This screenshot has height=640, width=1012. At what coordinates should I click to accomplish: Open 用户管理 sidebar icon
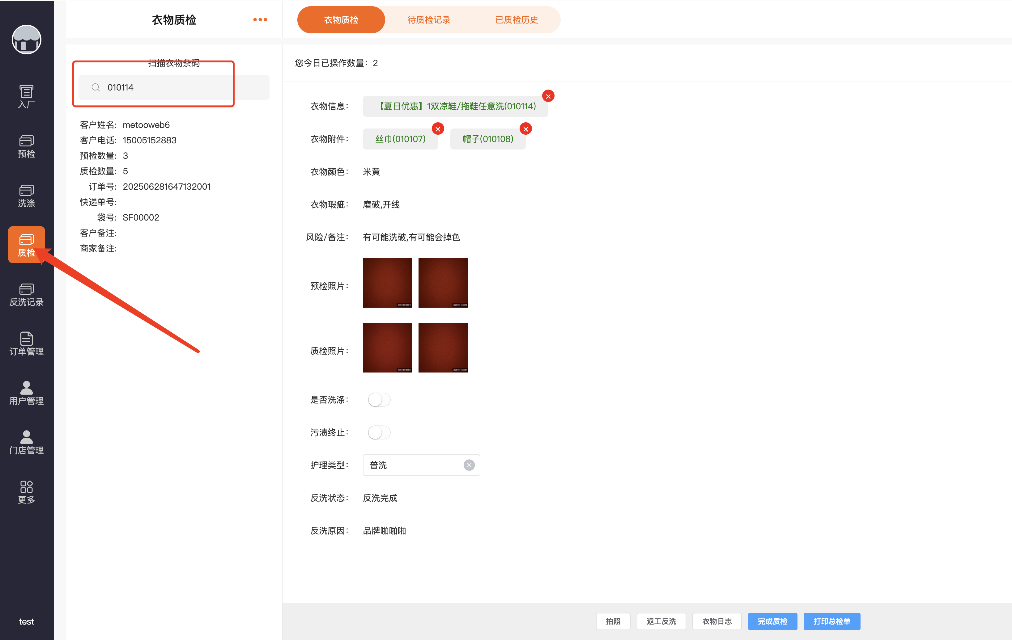pos(26,393)
